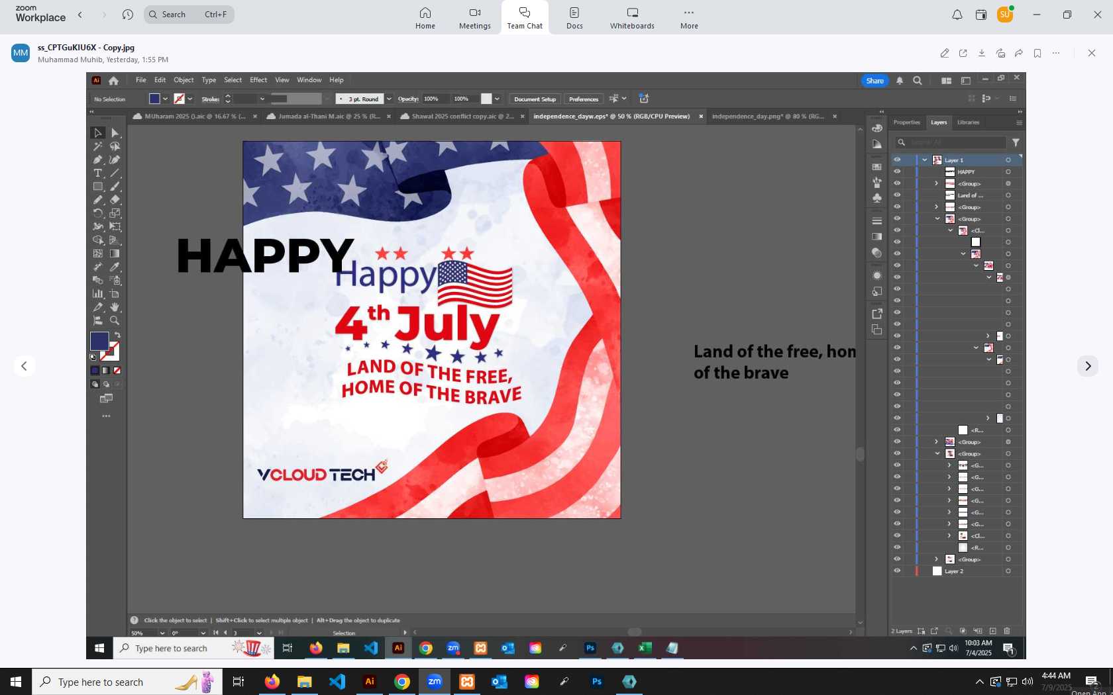Expand the Group below HAPPY layer

(x=937, y=184)
